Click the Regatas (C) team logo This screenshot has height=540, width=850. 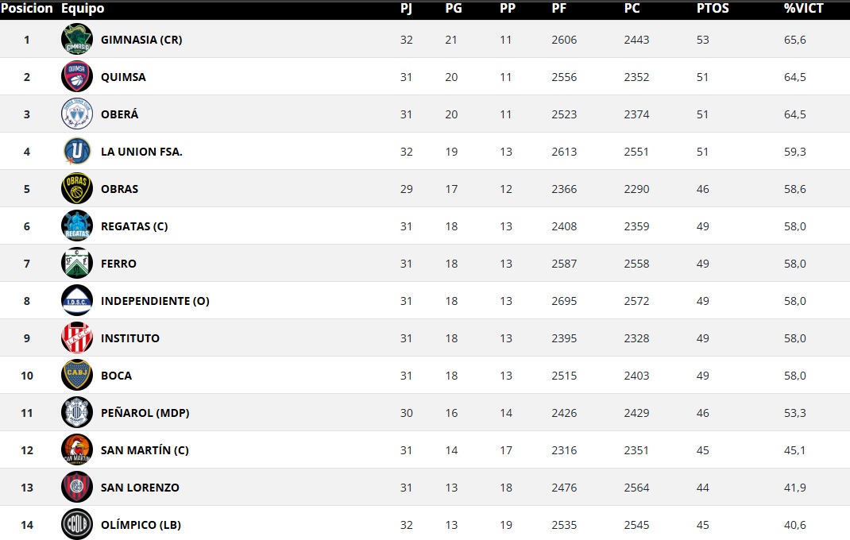77,226
